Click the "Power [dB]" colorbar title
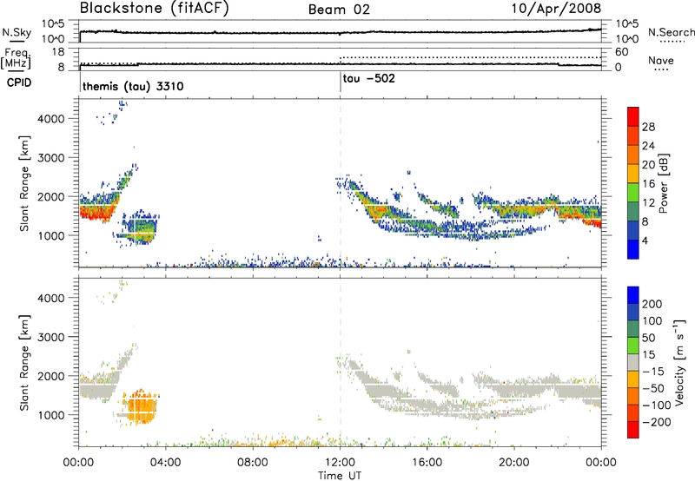 click(x=664, y=183)
